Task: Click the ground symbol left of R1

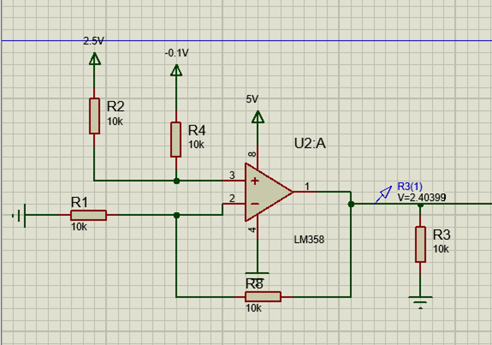Action: coord(19,215)
